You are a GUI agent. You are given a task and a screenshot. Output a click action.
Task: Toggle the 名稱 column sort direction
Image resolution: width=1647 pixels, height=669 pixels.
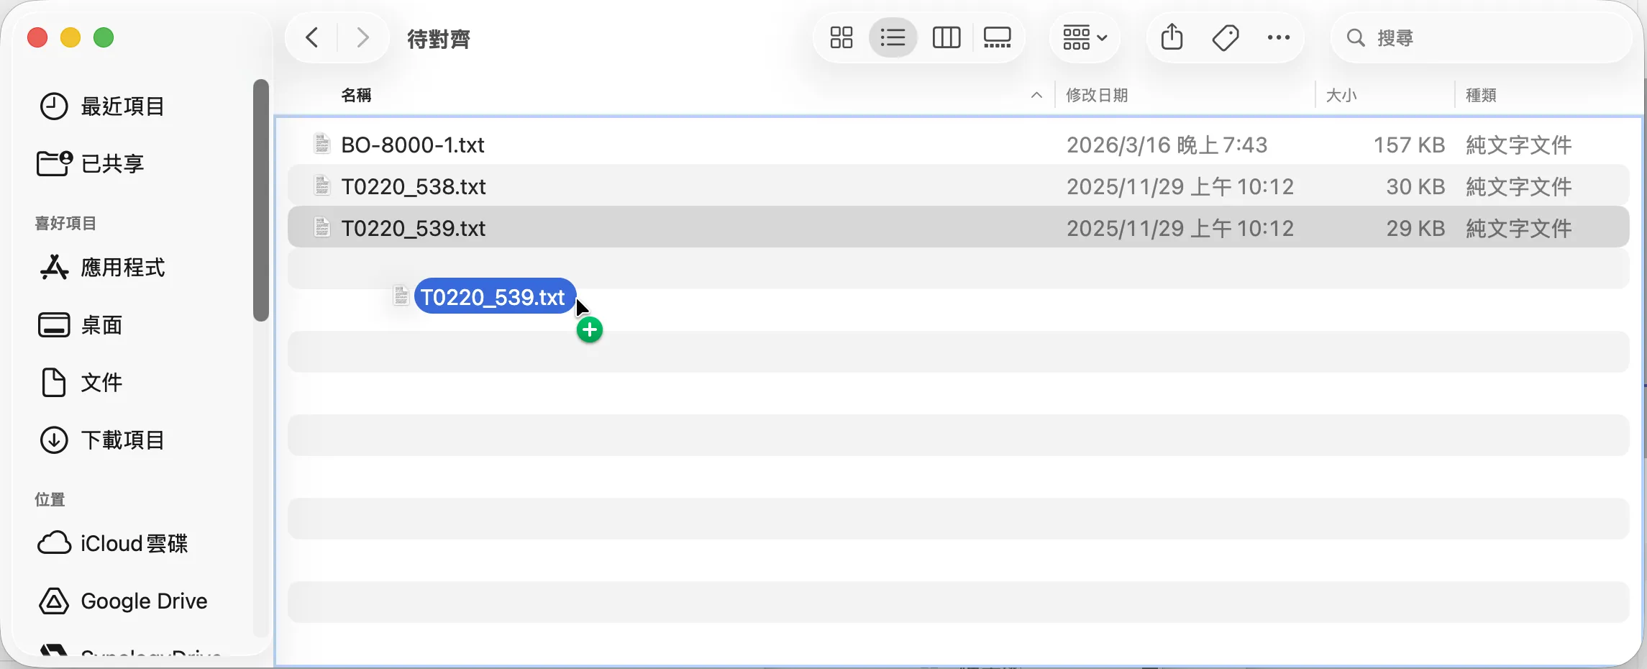coord(356,94)
